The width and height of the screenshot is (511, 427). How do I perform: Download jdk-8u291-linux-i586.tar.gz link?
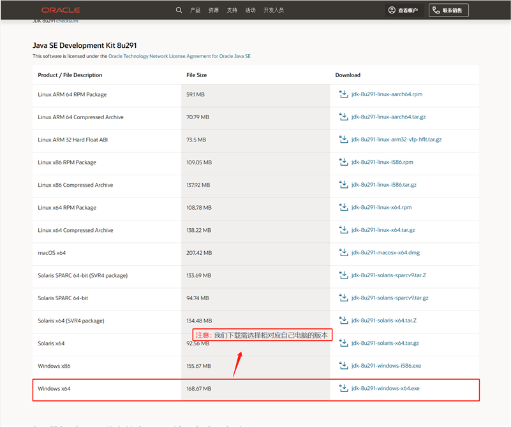point(384,185)
